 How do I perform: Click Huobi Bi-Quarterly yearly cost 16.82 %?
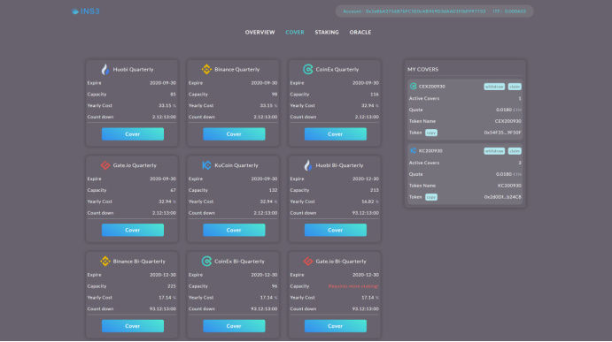coord(370,201)
